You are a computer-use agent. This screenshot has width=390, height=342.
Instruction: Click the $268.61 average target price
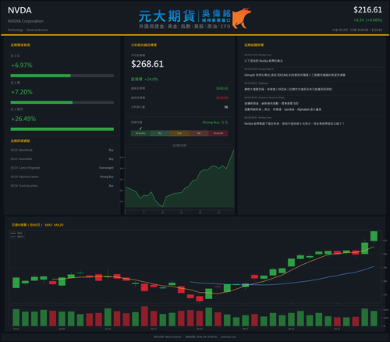click(147, 64)
